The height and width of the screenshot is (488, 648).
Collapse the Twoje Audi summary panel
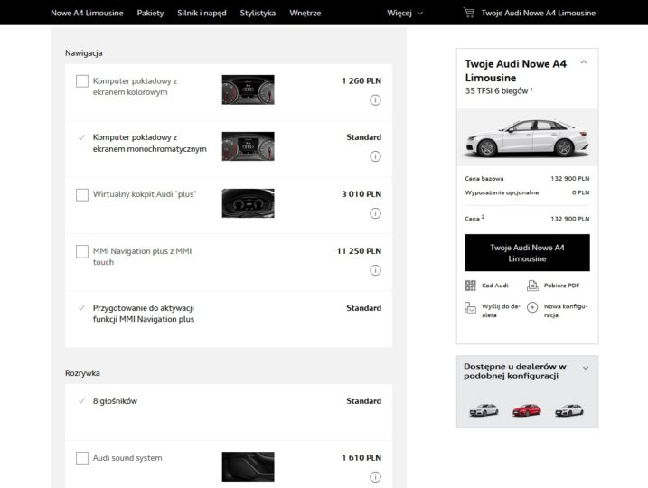click(x=584, y=62)
